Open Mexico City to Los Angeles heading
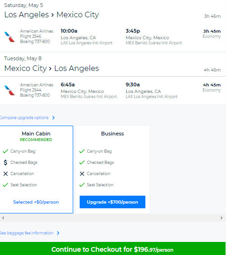226x255 pixels. 52,68
